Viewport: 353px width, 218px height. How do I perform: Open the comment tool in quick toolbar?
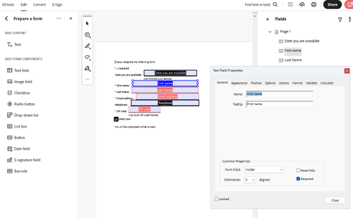pyautogui.click(x=87, y=35)
